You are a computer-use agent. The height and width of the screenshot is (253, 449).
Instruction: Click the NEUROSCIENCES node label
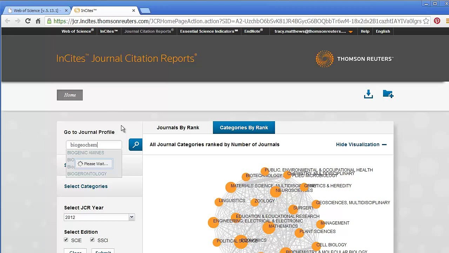click(x=294, y=190)
